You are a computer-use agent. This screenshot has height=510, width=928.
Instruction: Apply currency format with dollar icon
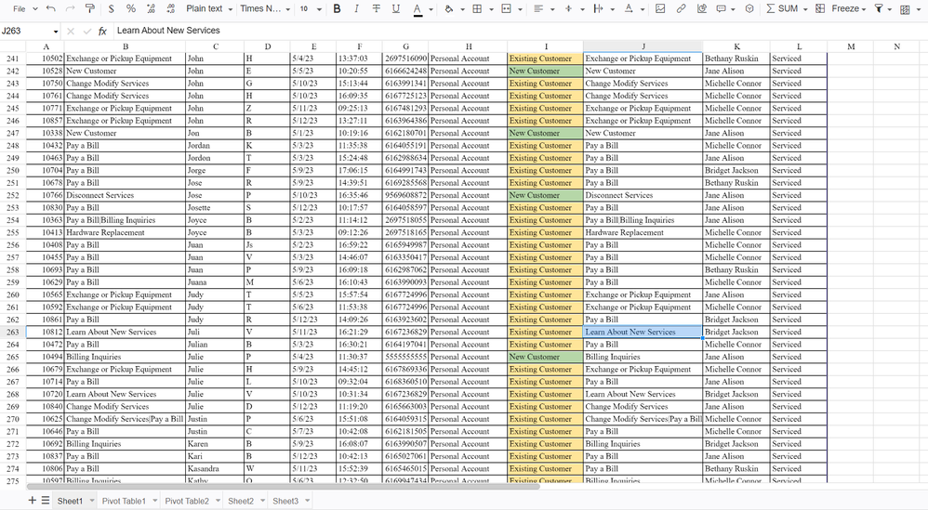[x=112, y=8]
